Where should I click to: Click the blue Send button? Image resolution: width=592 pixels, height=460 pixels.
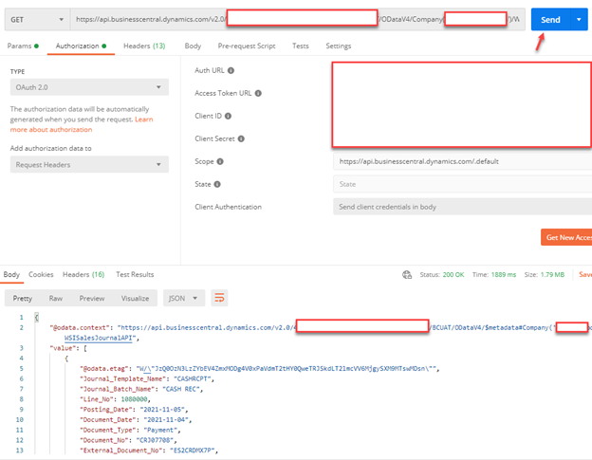pyautogui.click(x=550, y=20)
